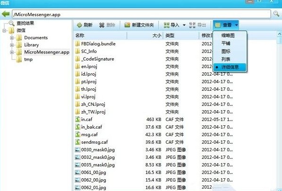Open Search Results (查找结果) in the tree
The height and width of the screenshot is (191, 282).
(x=25, y=23)
